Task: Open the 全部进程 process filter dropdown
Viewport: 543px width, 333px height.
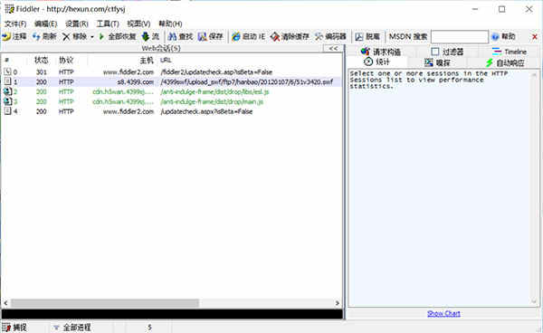Action: 72,327
